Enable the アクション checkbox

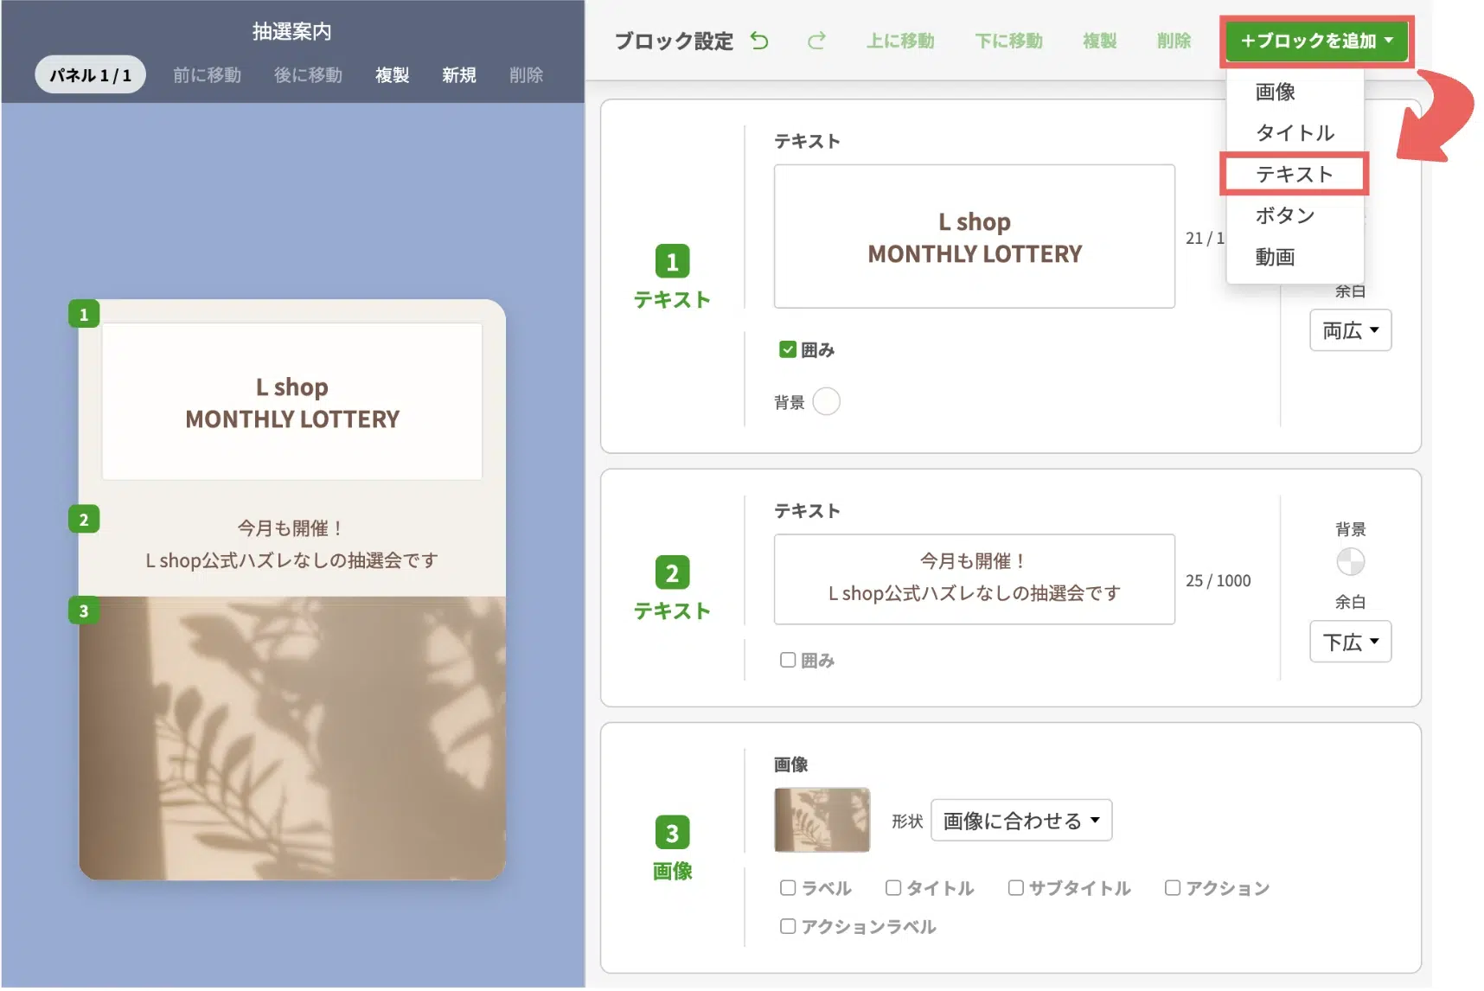[1173, 888]
